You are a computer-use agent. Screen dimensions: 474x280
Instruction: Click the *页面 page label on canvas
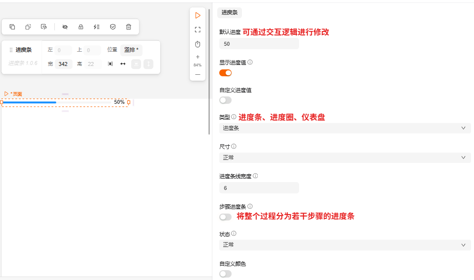(x=16, y=94)
